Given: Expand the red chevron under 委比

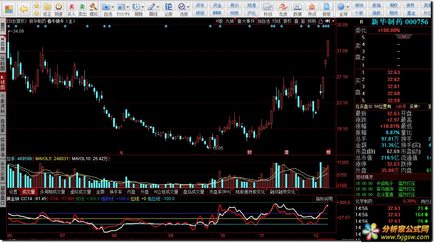Looking at the screenshot, I should coord(404,37).
